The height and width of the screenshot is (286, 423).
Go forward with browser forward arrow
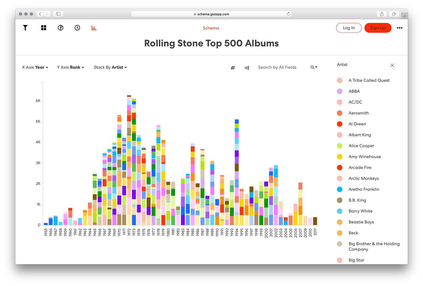[x=47, y=14]
